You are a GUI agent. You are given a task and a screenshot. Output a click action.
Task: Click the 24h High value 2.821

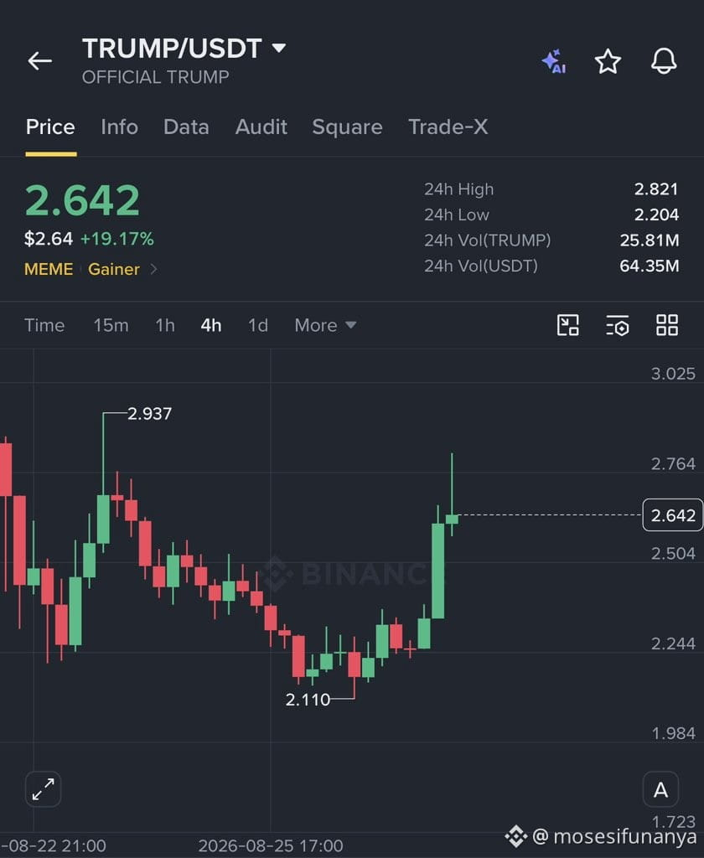656,189
